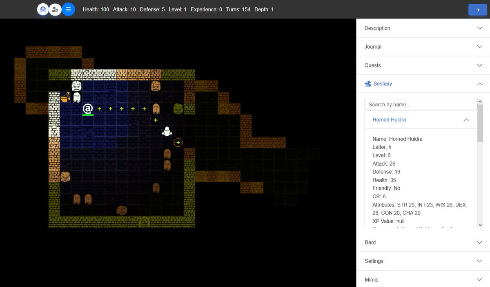Click the upper of the two stacked tombstones
The height and width of the screenshot is (287, 490).
167,154
